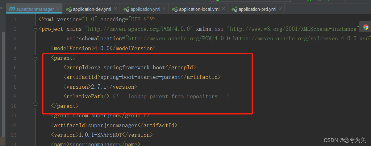Click artifactId value "superjsonmanager" on line 12

point(113,125)
